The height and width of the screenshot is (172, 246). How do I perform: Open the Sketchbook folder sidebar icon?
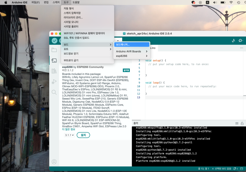(54, 50)
